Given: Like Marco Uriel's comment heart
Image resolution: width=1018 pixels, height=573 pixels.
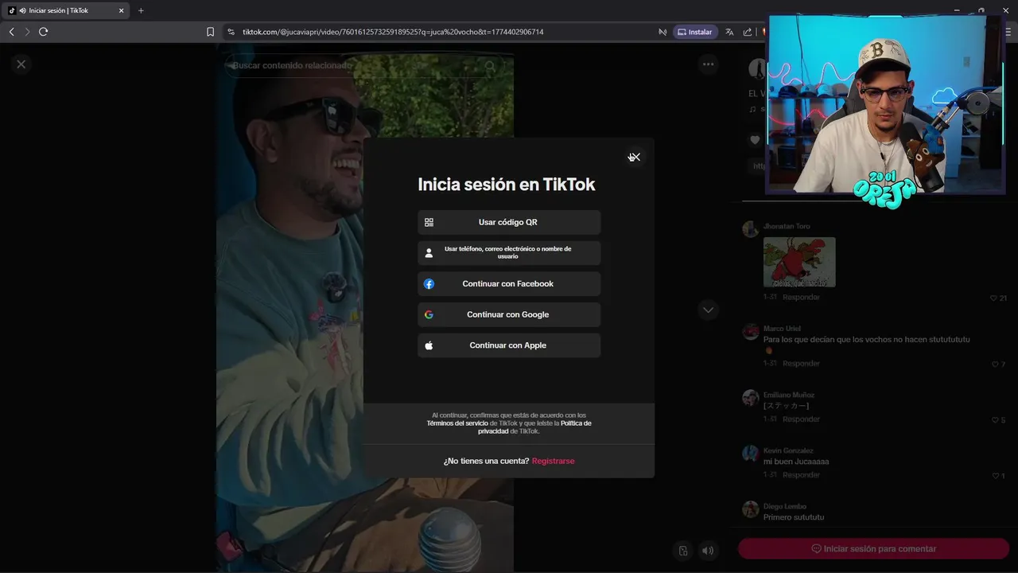Looking at the screenshot, I should pyautogui.click(x=993, y=364).
